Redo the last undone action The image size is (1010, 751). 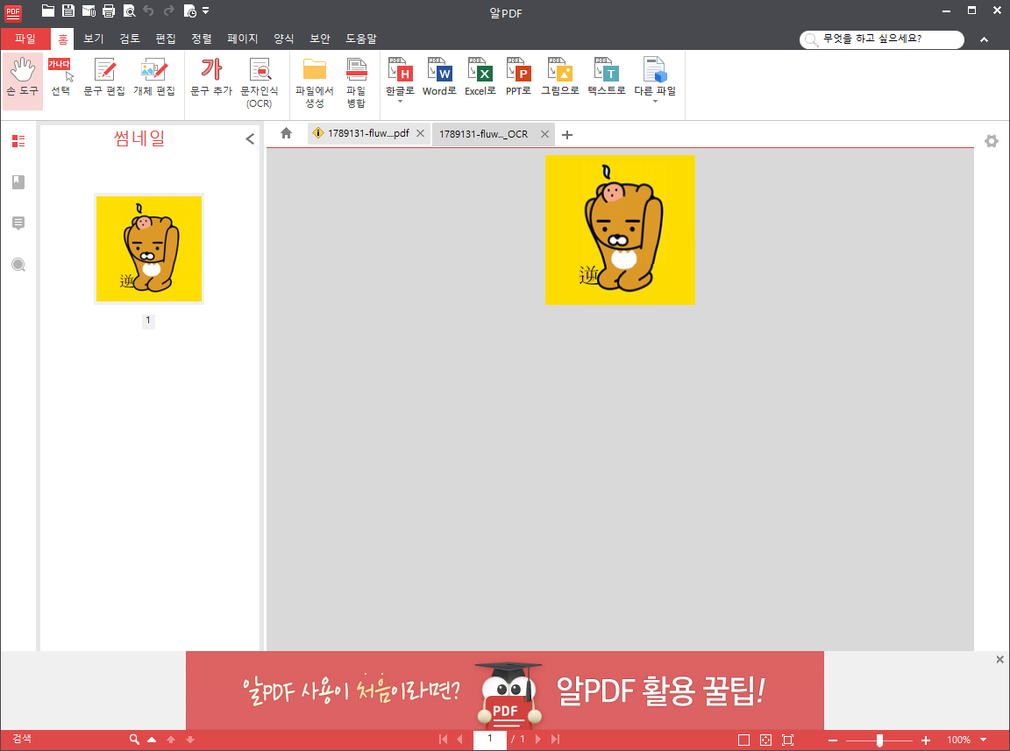pyautogui.click(x=168, y=11)
